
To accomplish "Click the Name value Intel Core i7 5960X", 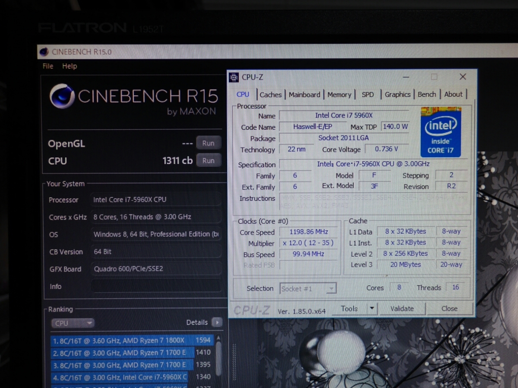I will pyautogui.click(x=344, y=116).
